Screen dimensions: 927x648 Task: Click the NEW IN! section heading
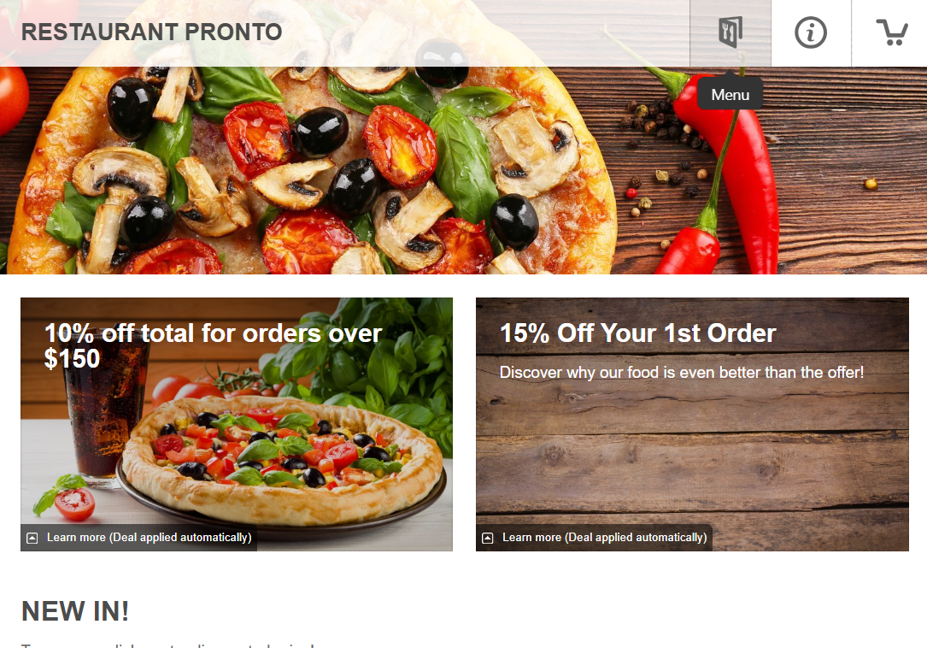75,610
